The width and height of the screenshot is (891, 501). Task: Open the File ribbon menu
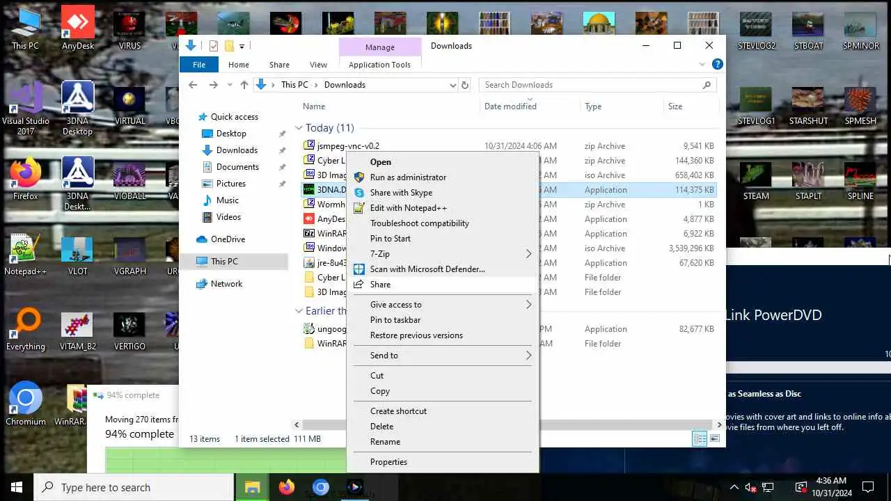click(x=199, y=65)
